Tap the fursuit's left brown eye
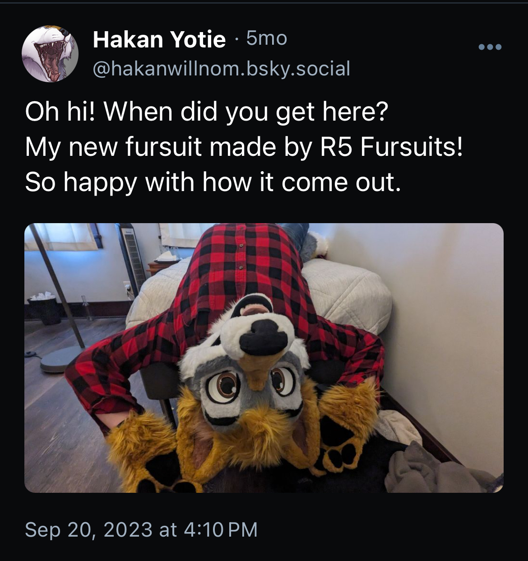Image resolution: width=528 pixels, height=561 pixels. (223, 387)
